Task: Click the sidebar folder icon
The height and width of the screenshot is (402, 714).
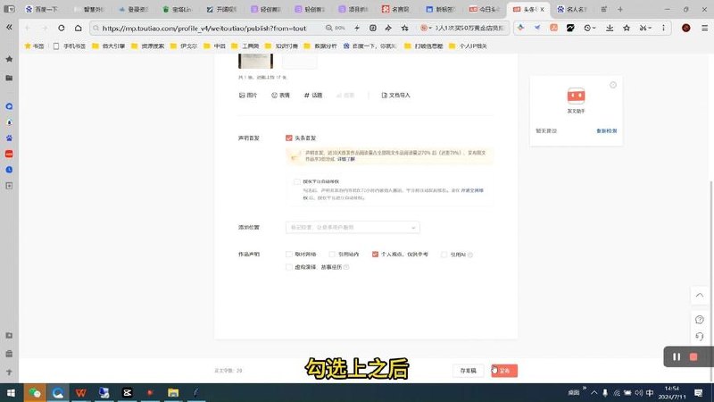Action: [9, 78]
